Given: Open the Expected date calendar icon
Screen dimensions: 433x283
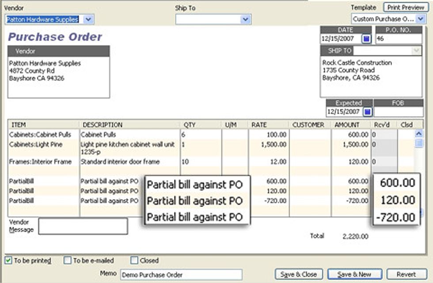Looking at the screenshot, I should pyautogui.click(x=366, y=112).
